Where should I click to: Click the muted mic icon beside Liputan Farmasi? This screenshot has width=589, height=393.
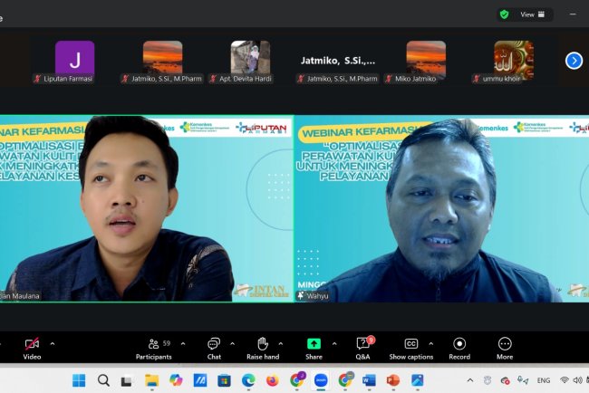(x=37, y=79)
